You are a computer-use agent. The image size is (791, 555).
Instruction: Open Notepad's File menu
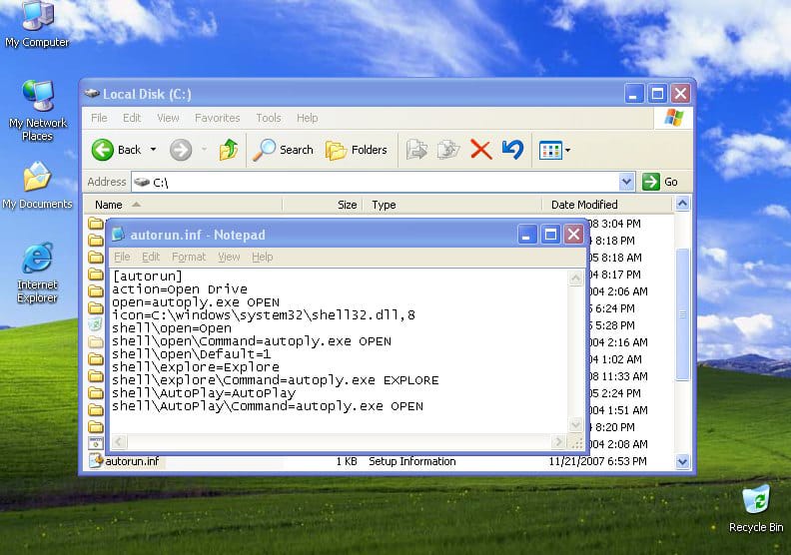click(122, 258)
